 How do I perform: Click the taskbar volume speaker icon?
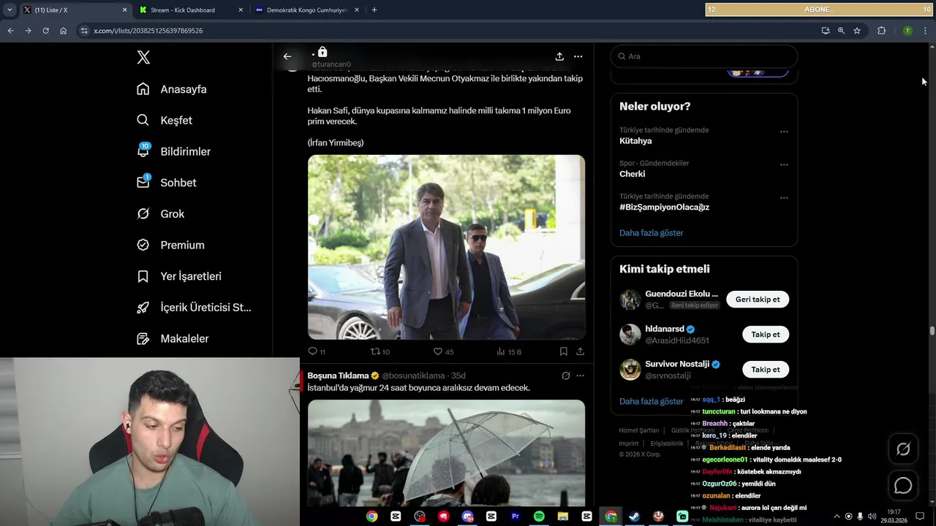pos(872,517)
